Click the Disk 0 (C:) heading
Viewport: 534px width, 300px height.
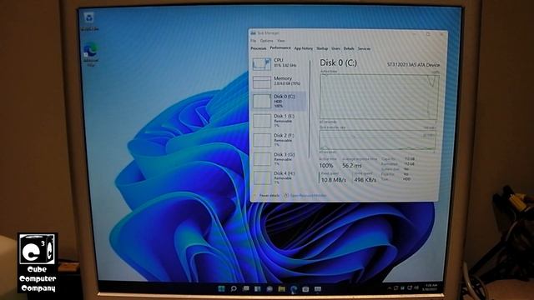pyautogui.click(x=338, y=63)
